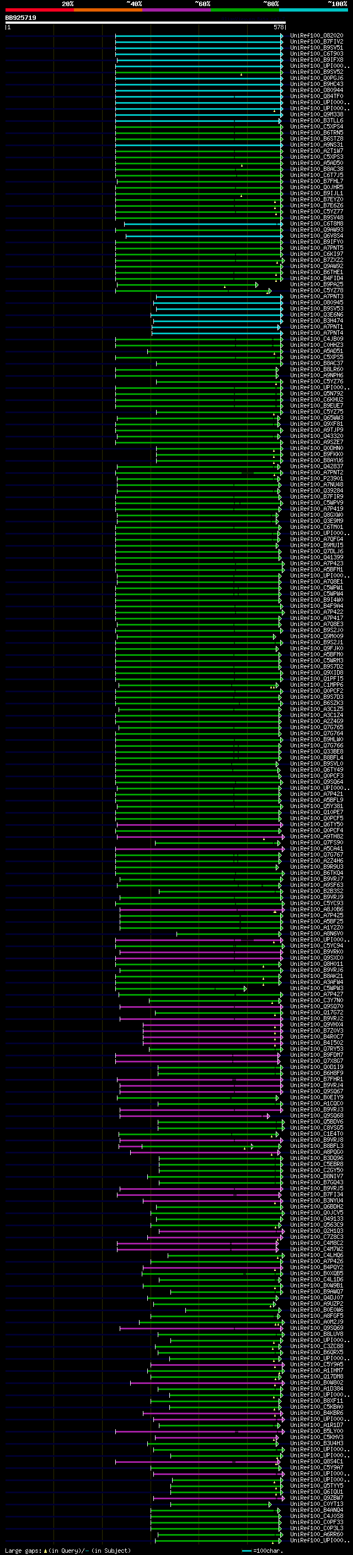This screenshot has height=1555, width=353.
Task: Open hit UniRef100_Q9SQ69
Action: point(316,1328)
